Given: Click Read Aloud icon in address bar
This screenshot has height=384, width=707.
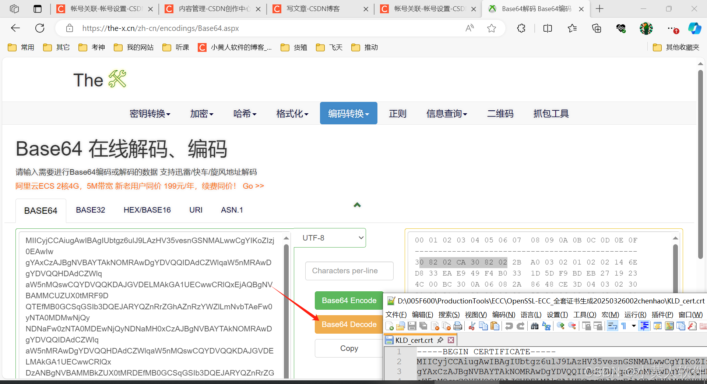Looking at the screenshot, I should point(469,28).
